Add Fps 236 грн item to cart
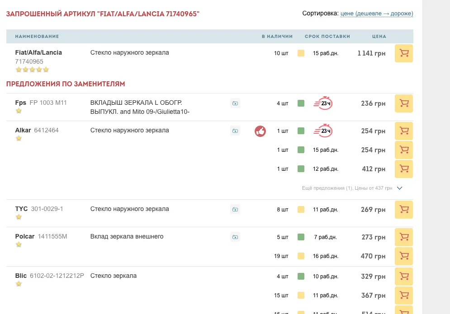The image size is (450, 314). click(404, 103)
